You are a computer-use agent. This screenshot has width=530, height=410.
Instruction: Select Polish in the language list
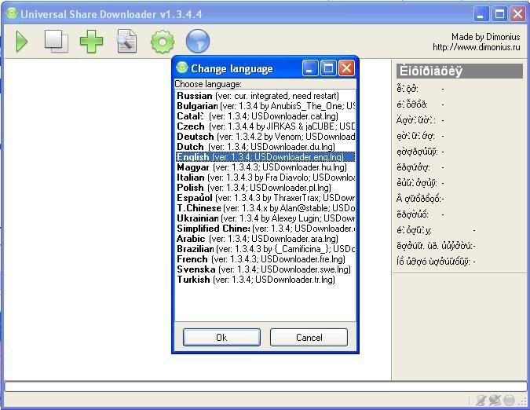(265, 187)
